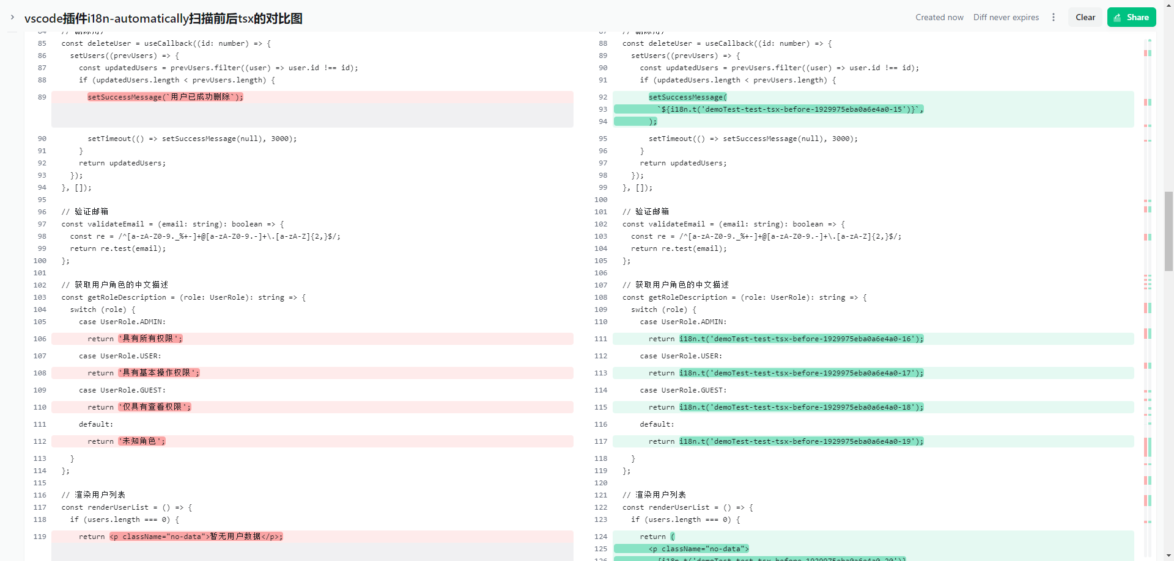1174x561 pixels.
Task: Click the Share button
Action: tap(1131, 18)
